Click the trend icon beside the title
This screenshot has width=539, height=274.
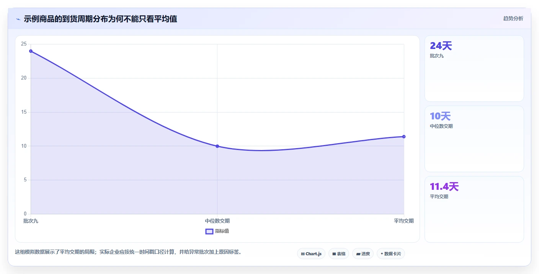[x=18, y=19]
